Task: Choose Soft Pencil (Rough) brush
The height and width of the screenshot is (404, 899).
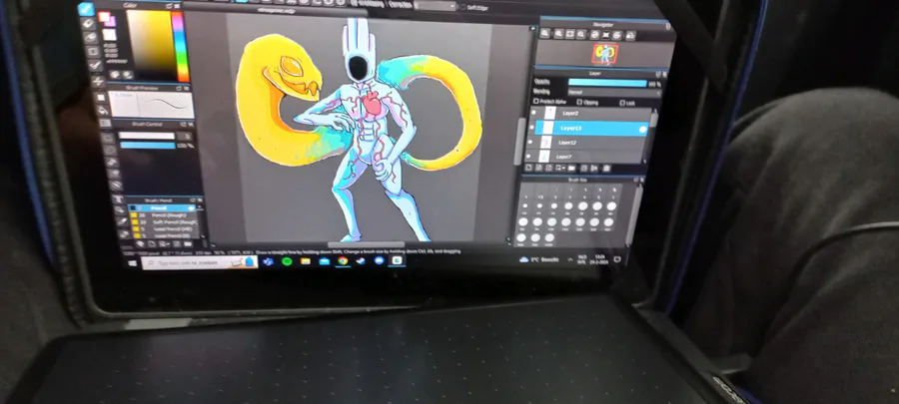Action: click(166, 221)
